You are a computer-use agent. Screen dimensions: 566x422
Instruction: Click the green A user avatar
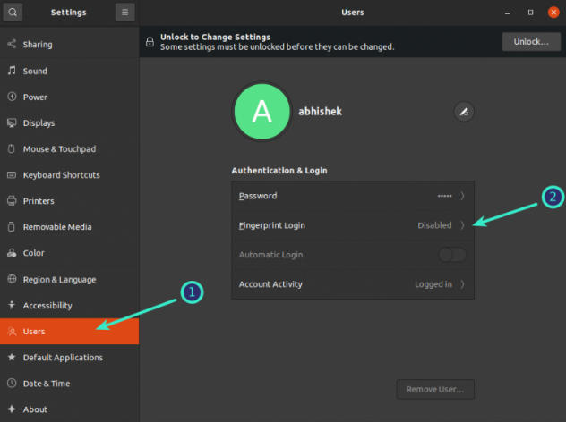262,112
